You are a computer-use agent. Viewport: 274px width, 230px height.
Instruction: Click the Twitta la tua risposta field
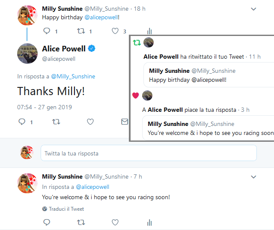point(148,153)
